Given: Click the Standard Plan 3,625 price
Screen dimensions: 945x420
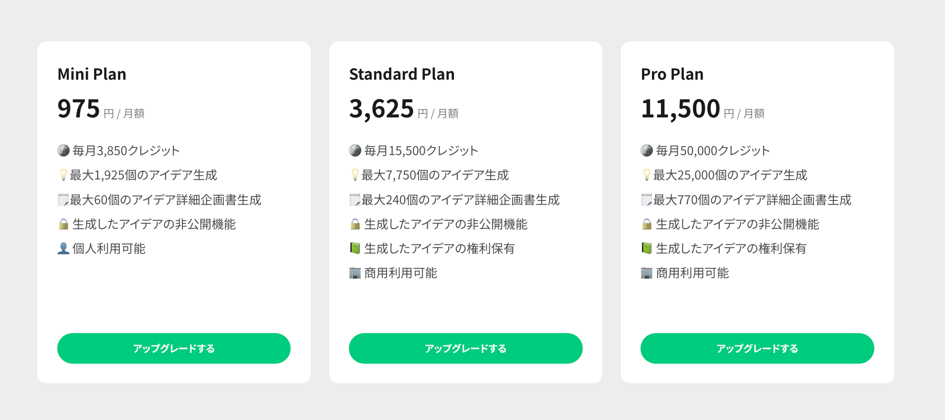Looking at the screenshot, I should (x=381, y=109).
